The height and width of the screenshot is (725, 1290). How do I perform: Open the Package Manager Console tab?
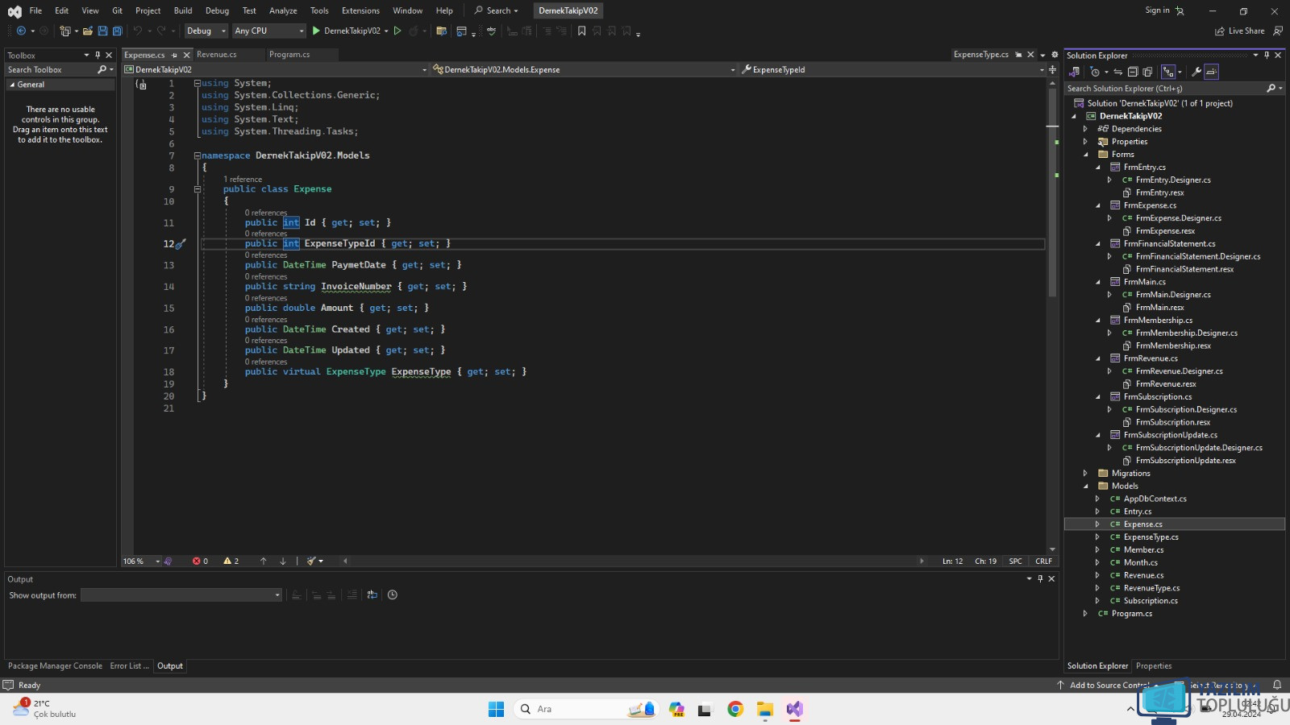[x=55, y=665]
